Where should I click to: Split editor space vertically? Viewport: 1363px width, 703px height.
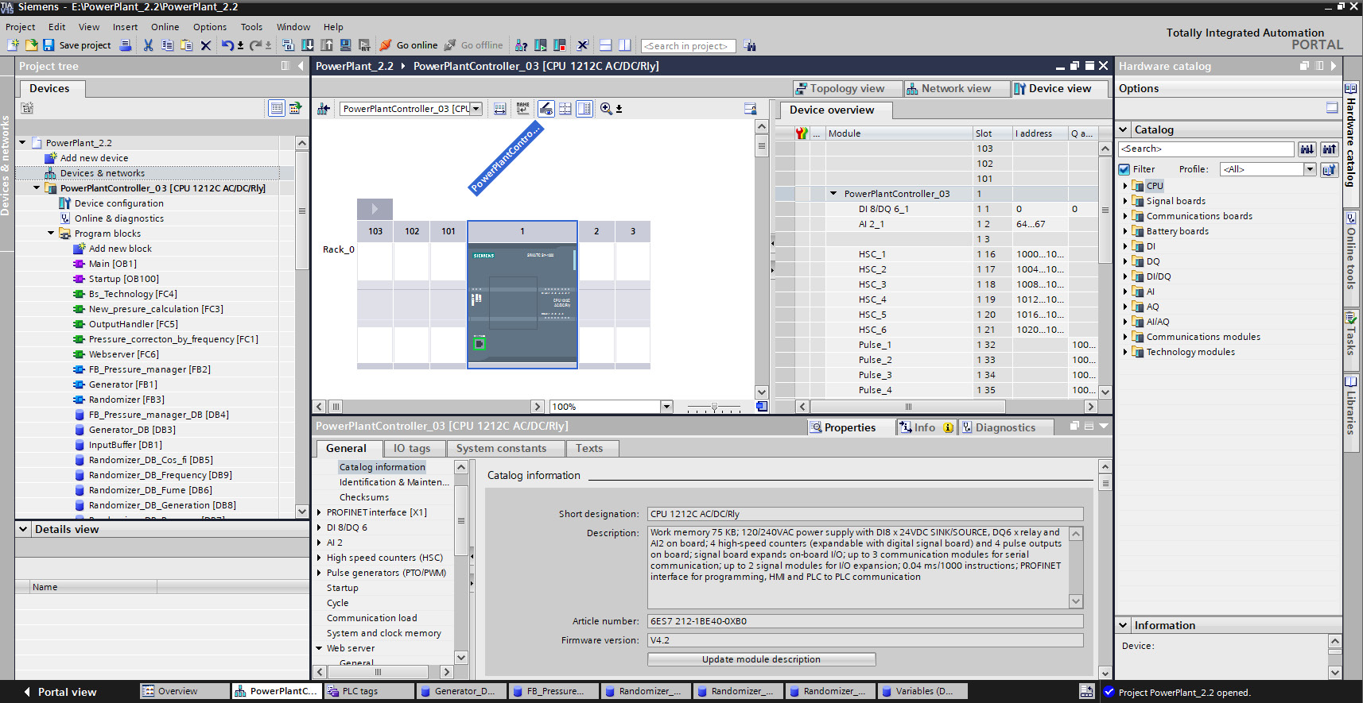click(624, 45)
